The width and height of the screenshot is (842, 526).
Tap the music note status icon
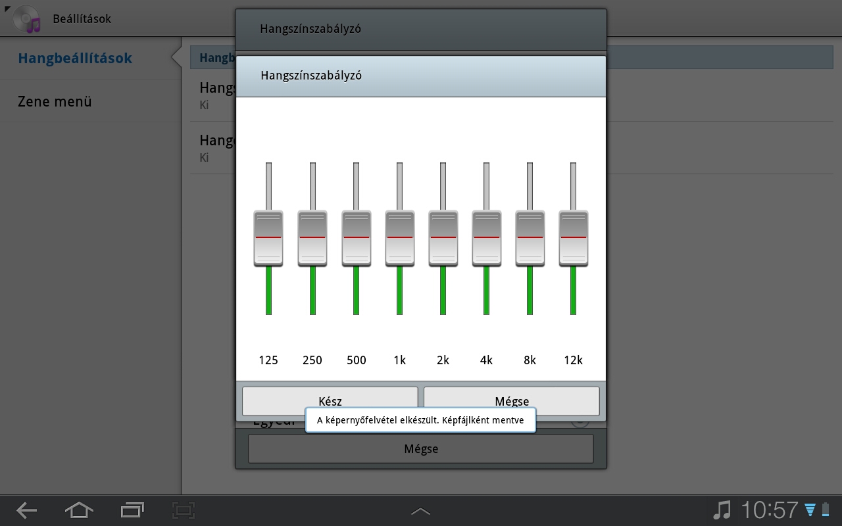coord(722,510)
